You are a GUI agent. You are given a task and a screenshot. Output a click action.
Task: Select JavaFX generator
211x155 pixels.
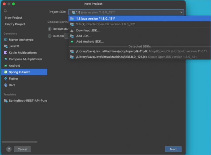pyautogui.click(x=24, y=46)
